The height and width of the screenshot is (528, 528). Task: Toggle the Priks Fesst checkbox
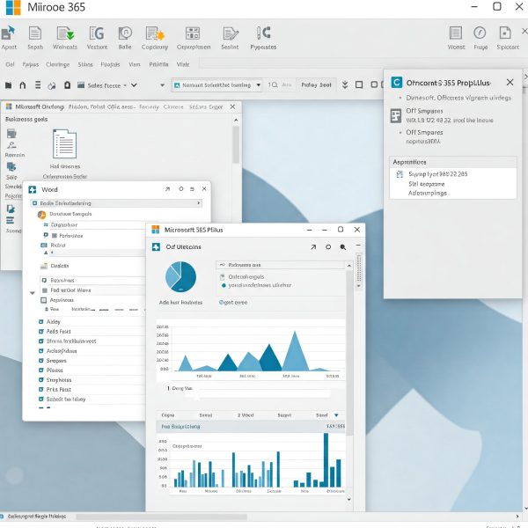(41, 389)
